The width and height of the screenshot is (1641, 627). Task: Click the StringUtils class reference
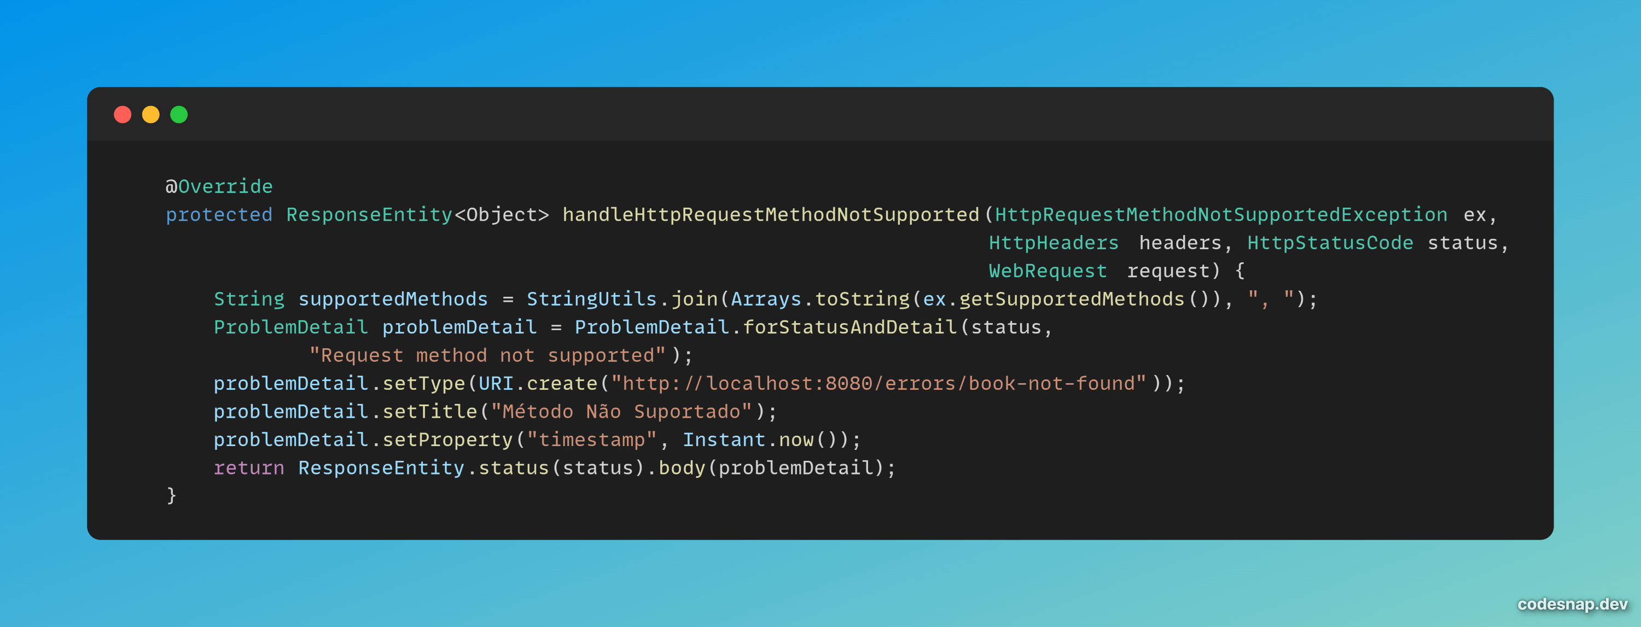pyautogui.click(x=591, y=299)
